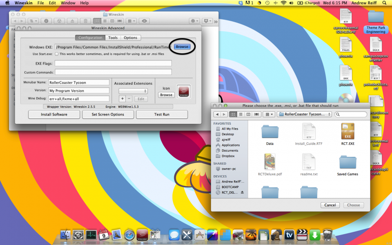
Task: Click the Install Software button
Action: click(x=54, y=114)
